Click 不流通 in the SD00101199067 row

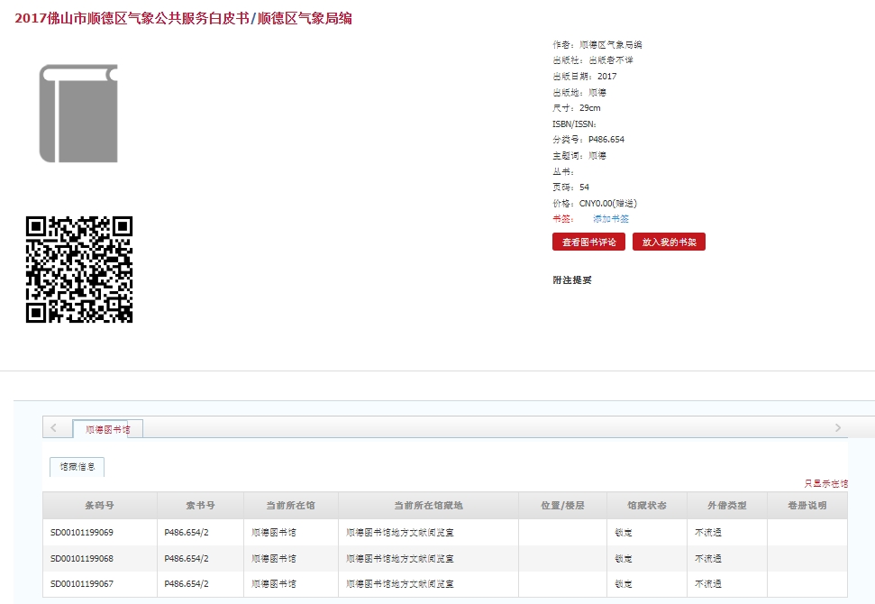pos(708,584)
